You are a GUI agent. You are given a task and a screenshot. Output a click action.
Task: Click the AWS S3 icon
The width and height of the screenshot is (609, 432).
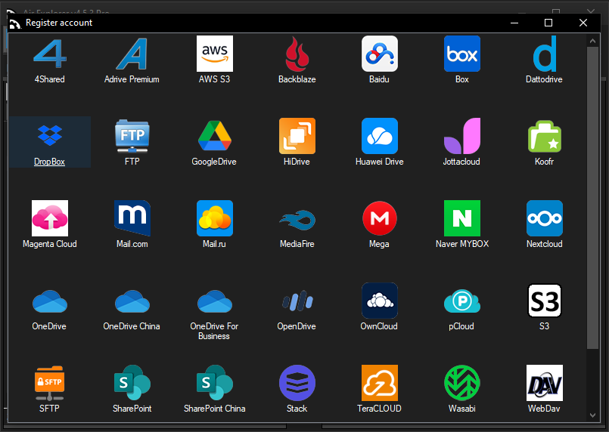coord(215,54)
